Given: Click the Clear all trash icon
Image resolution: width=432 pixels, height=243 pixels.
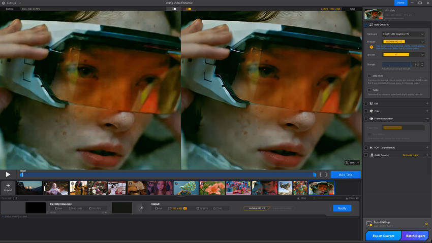Looking at the screenshot, I should coord(347,198).
